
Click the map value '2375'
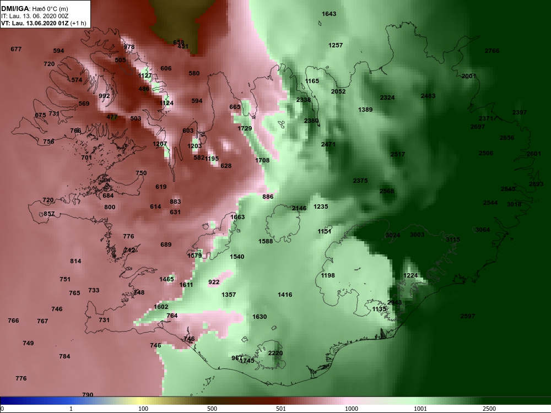(x=360, y=181)
